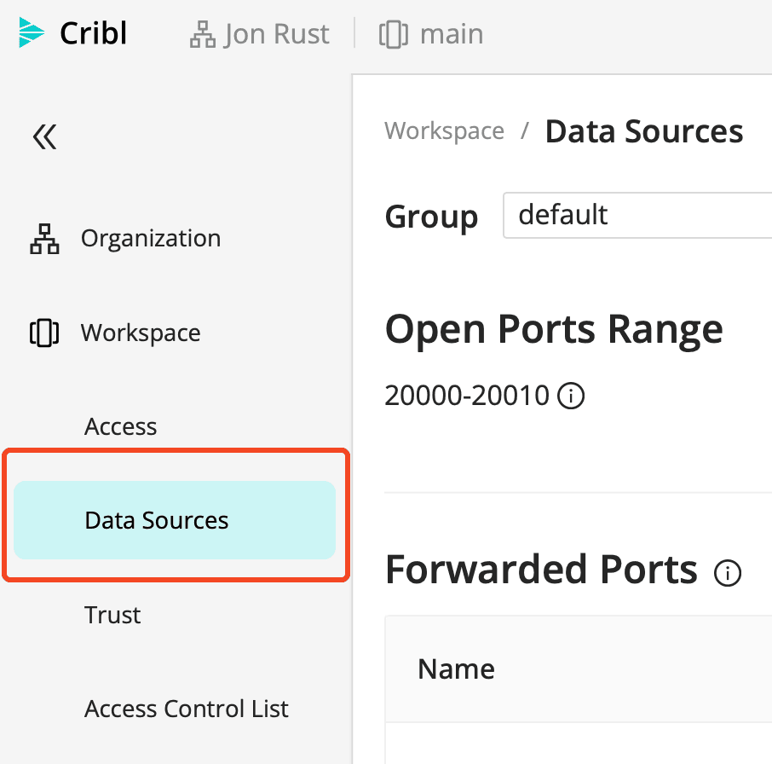The height and width of the screenshot is (764, 772).
Task: Select the Jon Rust organization name
Action: pyautogui.click(x=276, y=35)
